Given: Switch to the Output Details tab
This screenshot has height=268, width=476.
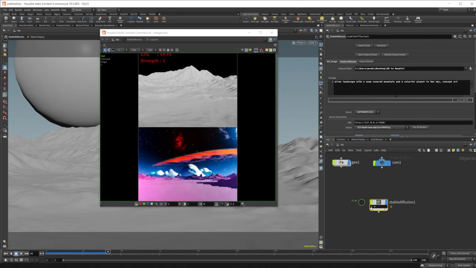Looking at the screenshot, I should [x=366, y=61].
